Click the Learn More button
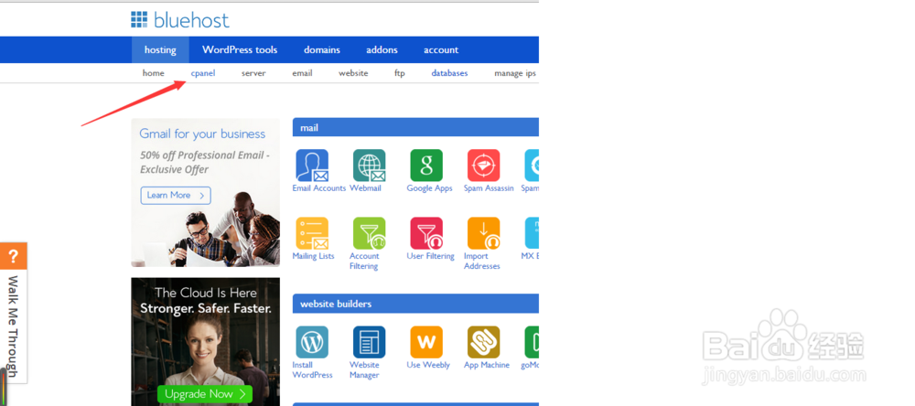The height and width of the screenshot is (406, 915). click(176, 196)
